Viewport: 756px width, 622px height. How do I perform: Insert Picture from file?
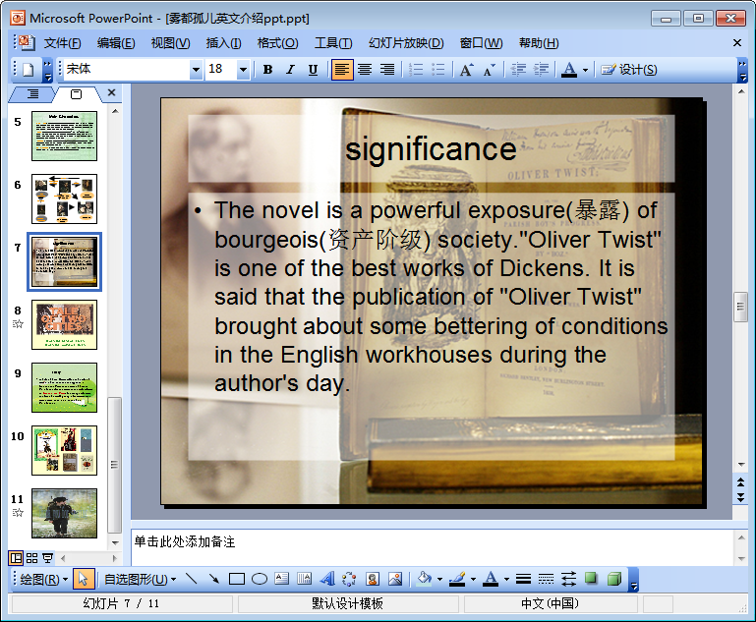pyautogui.click(x=395, y=579)
